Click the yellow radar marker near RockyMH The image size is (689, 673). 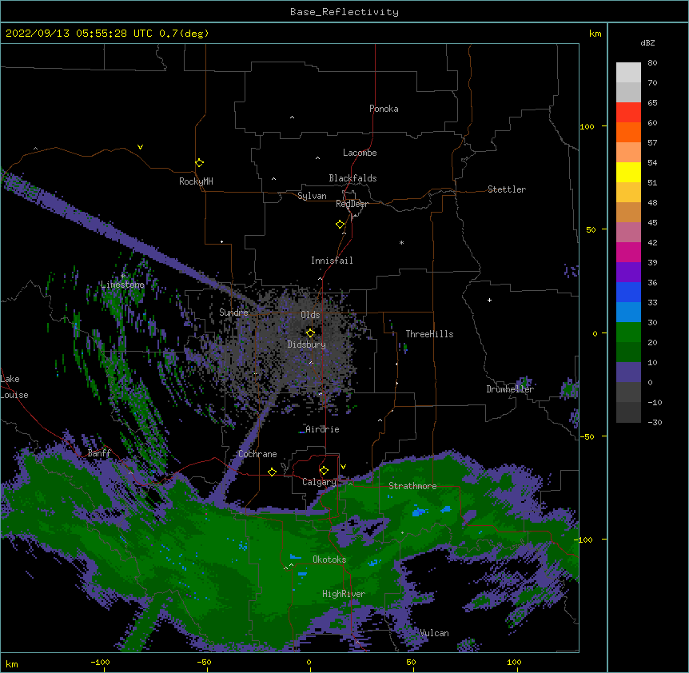(199, 162)
